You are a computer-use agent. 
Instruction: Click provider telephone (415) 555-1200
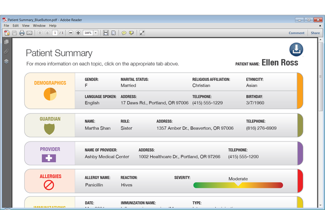pyautogui.click(x=243, y=157)
